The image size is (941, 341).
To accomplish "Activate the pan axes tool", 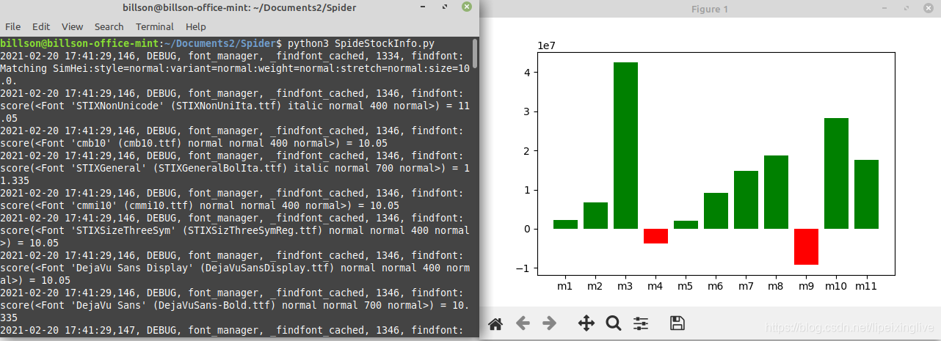I will pos(586,323).
